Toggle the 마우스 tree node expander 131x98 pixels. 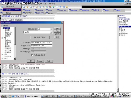[x=2, y=59]
